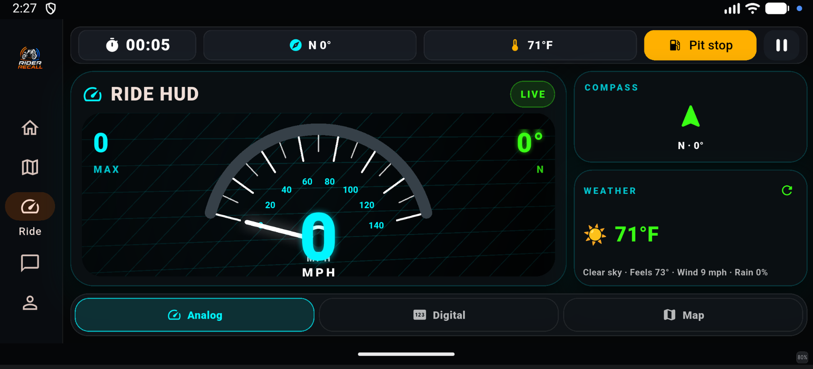The height and width of the screenshot is (369, 813).
Task: Tap the WEATHER panel heading
Action: pos(610,191)
